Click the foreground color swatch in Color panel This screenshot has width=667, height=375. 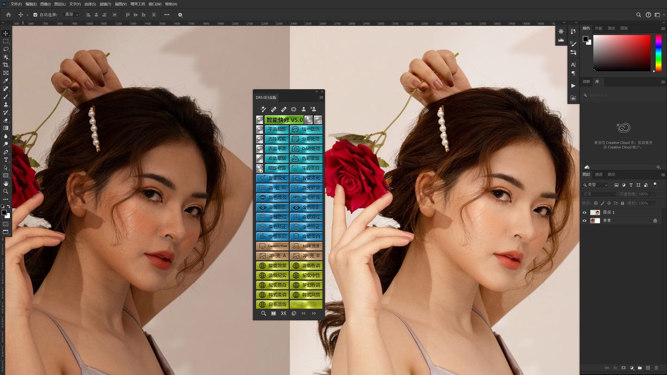[x=586, y=39]
